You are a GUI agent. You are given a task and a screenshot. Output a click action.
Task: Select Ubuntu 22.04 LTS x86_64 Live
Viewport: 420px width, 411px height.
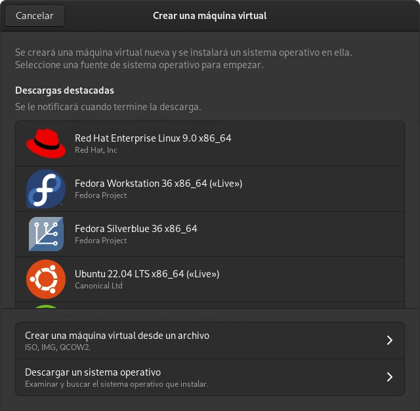click(x=147, y=274)
